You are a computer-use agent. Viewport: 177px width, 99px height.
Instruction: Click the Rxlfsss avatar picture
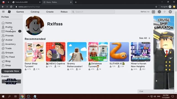pos(34,26)
